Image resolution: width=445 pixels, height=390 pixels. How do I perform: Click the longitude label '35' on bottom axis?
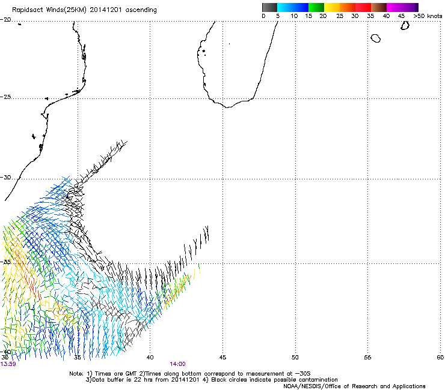pyautogui.click(x=77, y=358)
